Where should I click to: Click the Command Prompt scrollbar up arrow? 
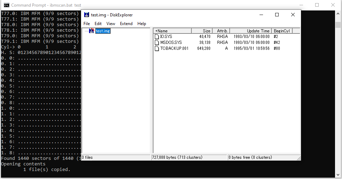coord(338,14)
